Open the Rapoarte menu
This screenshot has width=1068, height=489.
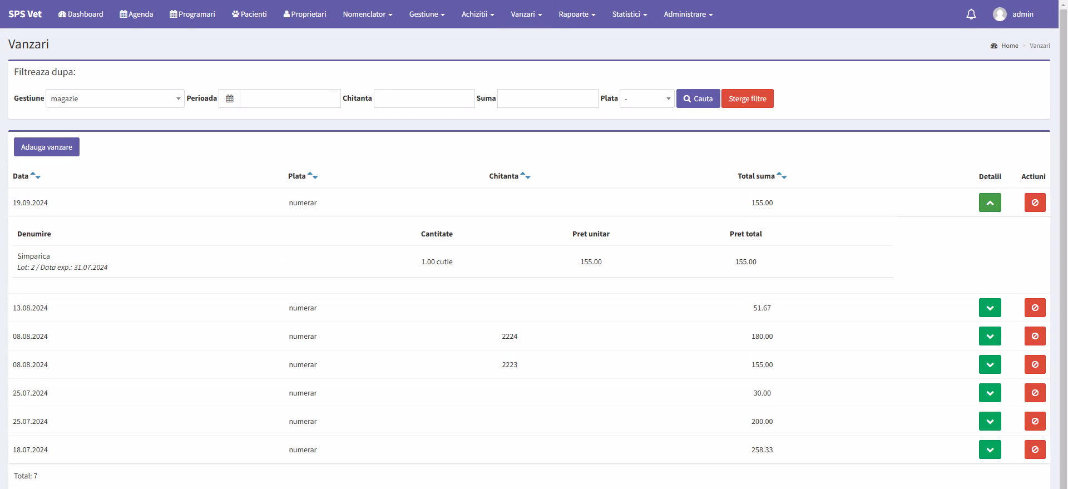pos(577,14)
